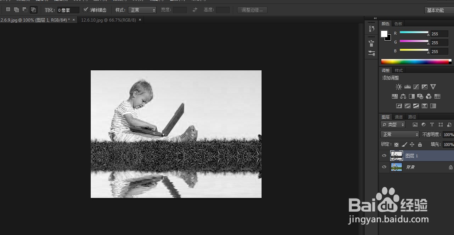Add a Levels adjustment
454x235 pixels.
point(407,87)
